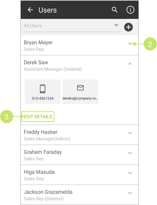157x205 pixels.
Task: Tap the email envelope icon
Action: coord(81,88)
